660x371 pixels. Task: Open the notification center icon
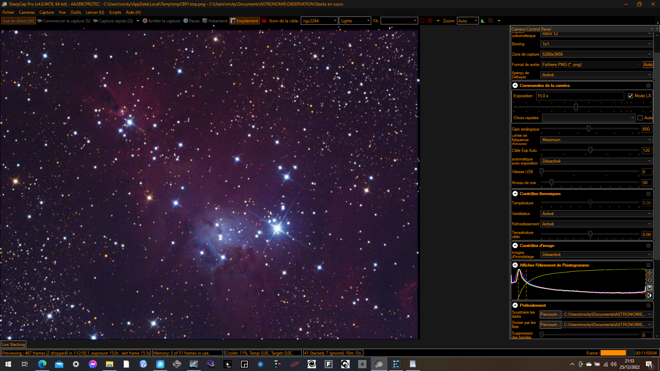[x=649, y=364]
